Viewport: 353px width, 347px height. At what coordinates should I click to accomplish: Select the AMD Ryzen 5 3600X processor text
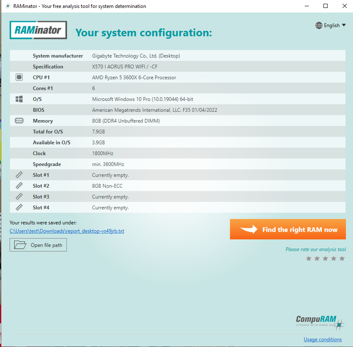[134, 78]
